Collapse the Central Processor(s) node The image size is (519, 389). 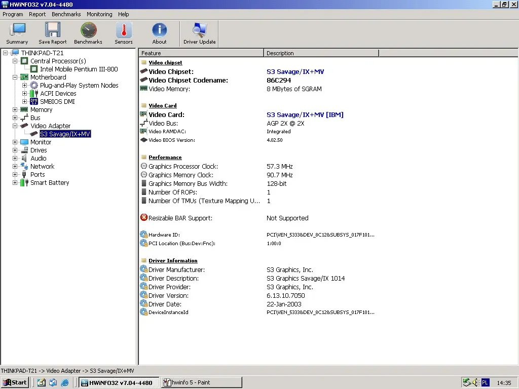(15, 61)
